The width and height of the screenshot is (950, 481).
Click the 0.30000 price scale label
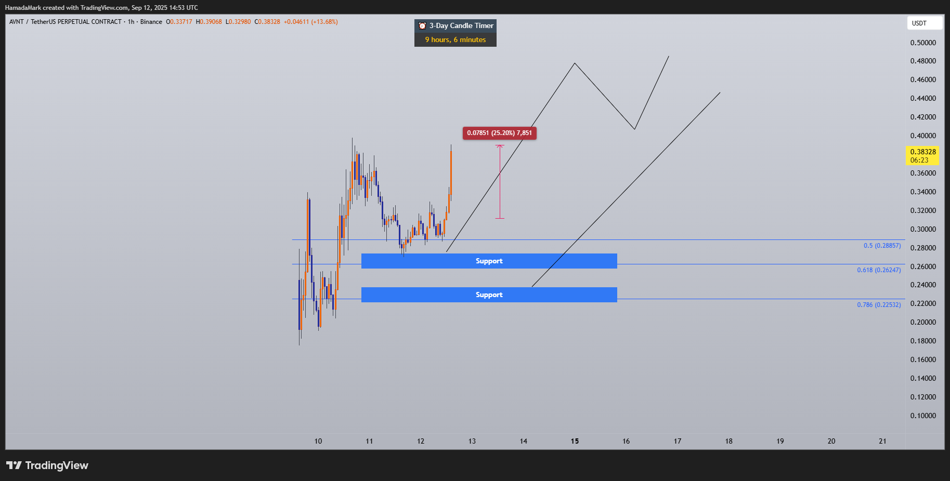(x=923, y=229)
